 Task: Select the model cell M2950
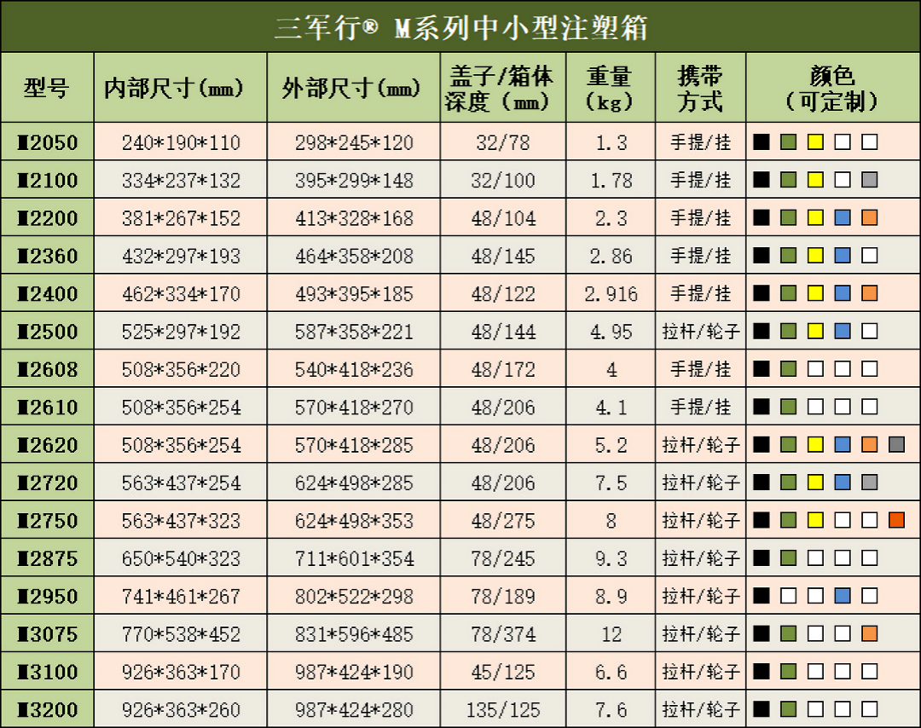click(x=47, y=596)
